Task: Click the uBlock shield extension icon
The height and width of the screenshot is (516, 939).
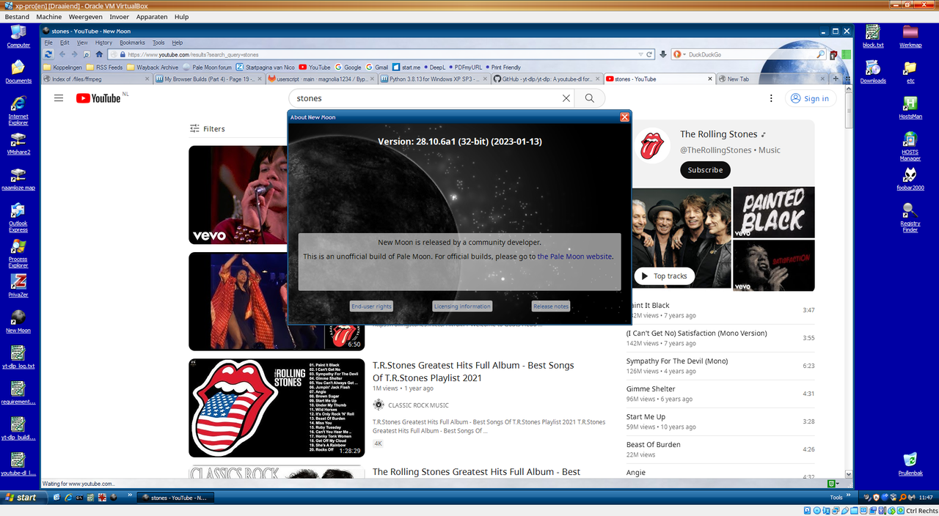Action: coord(833,54)
